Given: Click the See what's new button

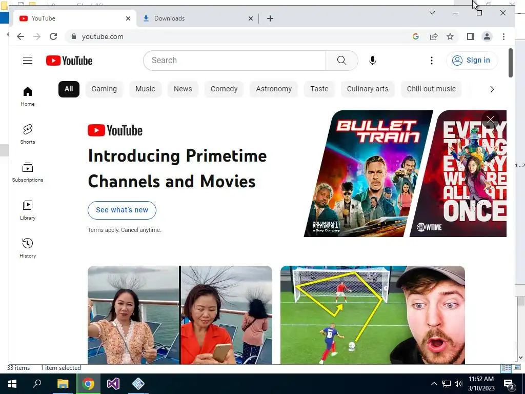Looking at the screenshot, I should pos(122,210).
